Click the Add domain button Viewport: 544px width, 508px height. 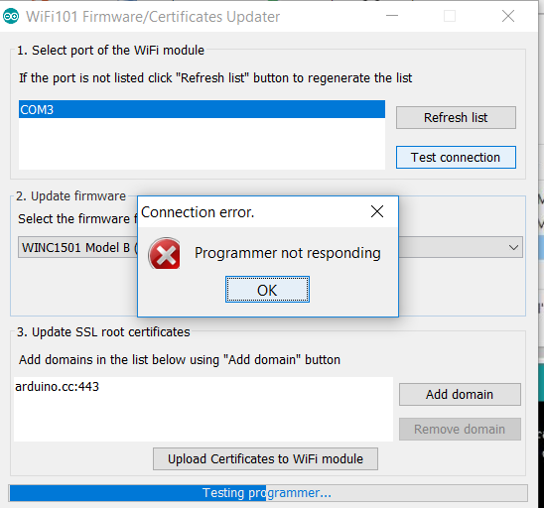[x=460, y=394]
